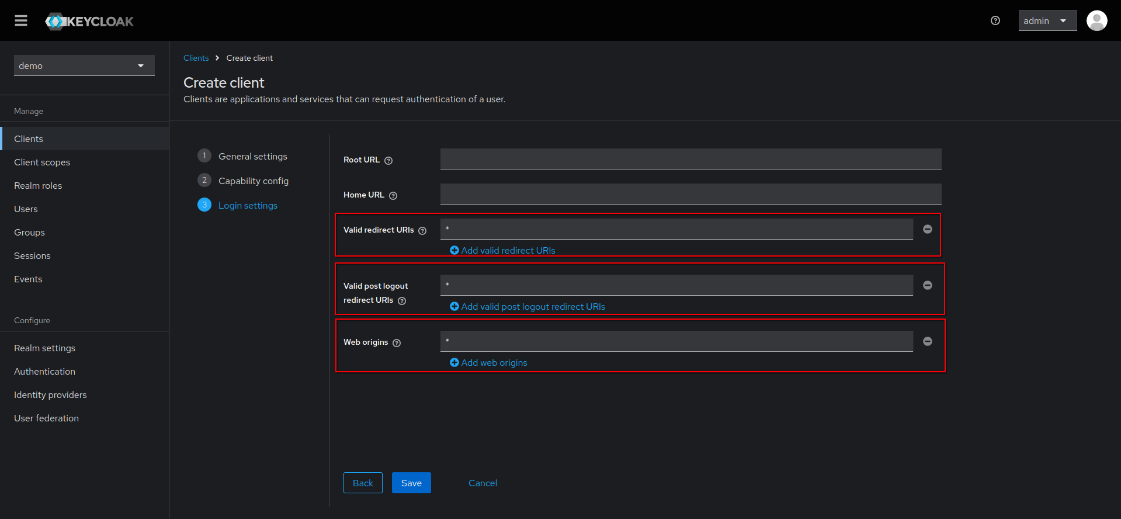1121x519 pixels.
Task: Go to Clients in the sidebar
Action: coord(85,139)
